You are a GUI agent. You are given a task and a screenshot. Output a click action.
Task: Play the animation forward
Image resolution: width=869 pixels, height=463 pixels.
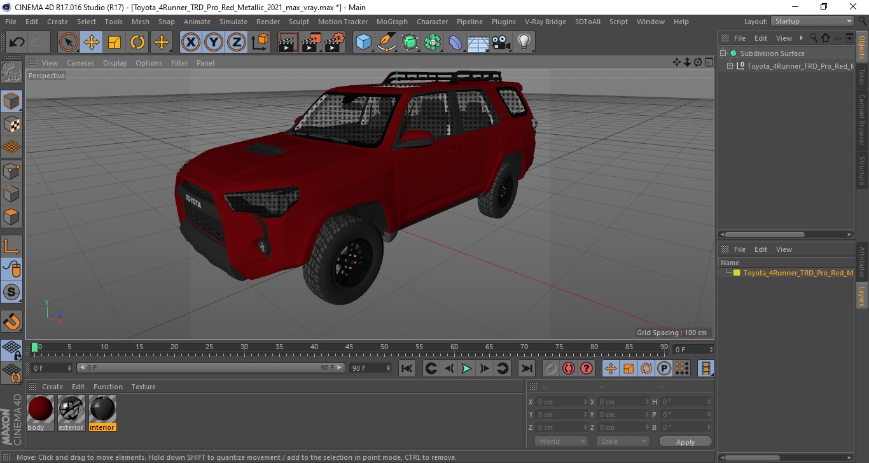pos(466,368)
